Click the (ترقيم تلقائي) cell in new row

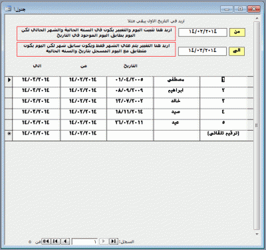tap(223, 135)
